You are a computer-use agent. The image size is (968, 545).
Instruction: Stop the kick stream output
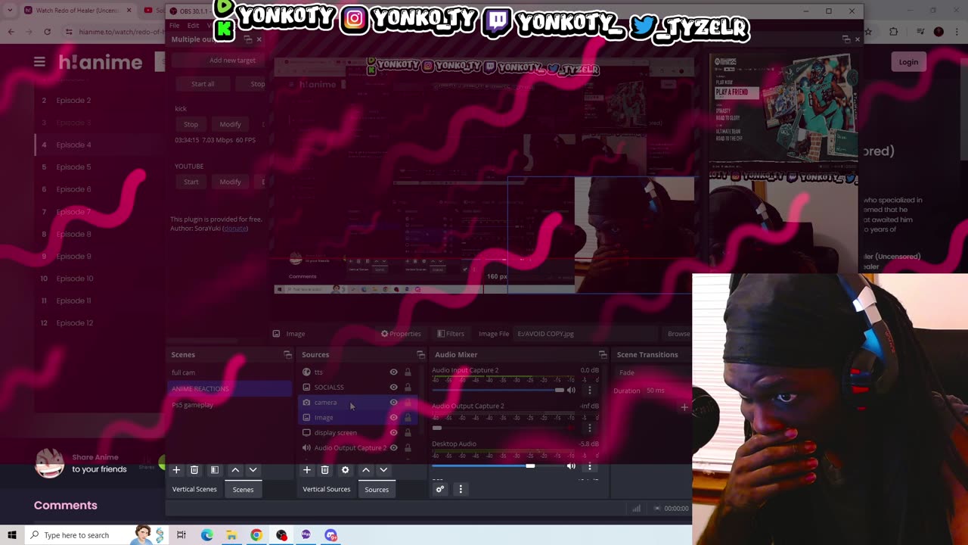click(191, 124)
